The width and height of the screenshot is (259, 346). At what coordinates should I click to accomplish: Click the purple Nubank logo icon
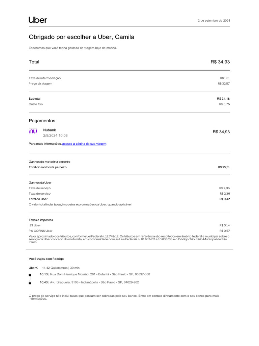tap(33, 131)
